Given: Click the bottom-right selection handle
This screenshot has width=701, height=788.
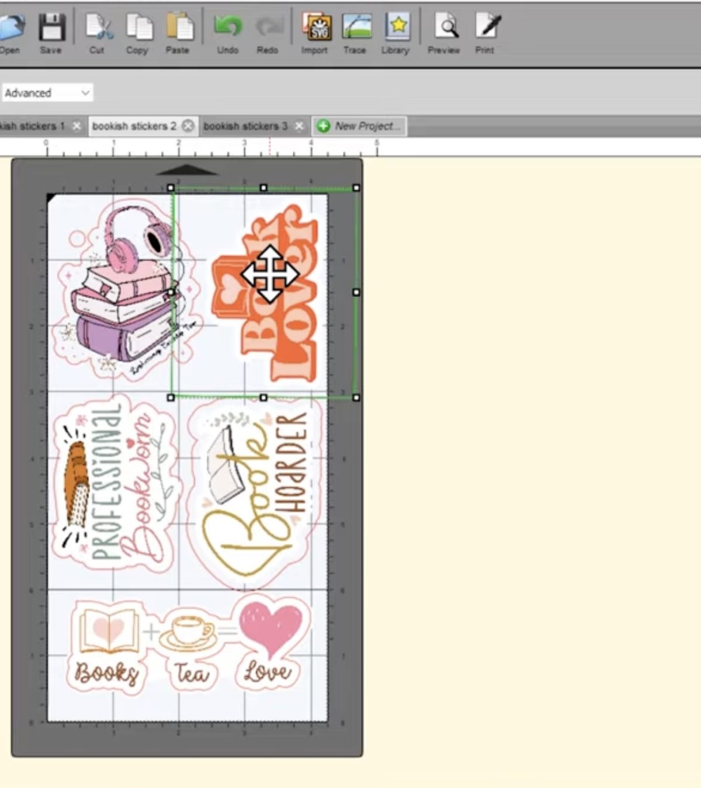Looking at the screenshot, I should click(x=356, y=397).
